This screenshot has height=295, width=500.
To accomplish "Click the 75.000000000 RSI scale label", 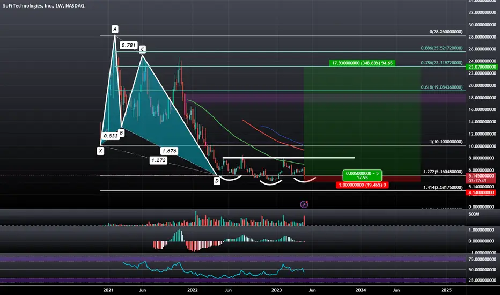I will [482, 259].
